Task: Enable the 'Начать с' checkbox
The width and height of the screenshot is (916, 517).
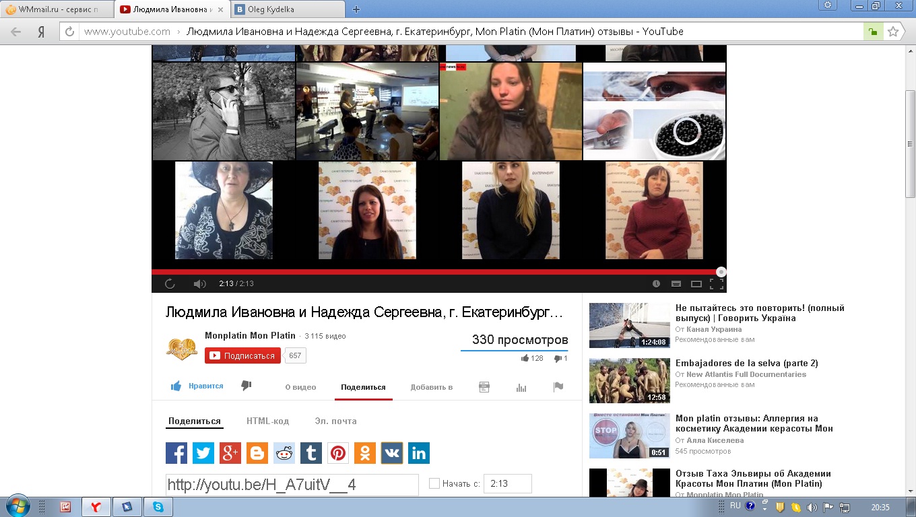Action: (x=434, y=483)
